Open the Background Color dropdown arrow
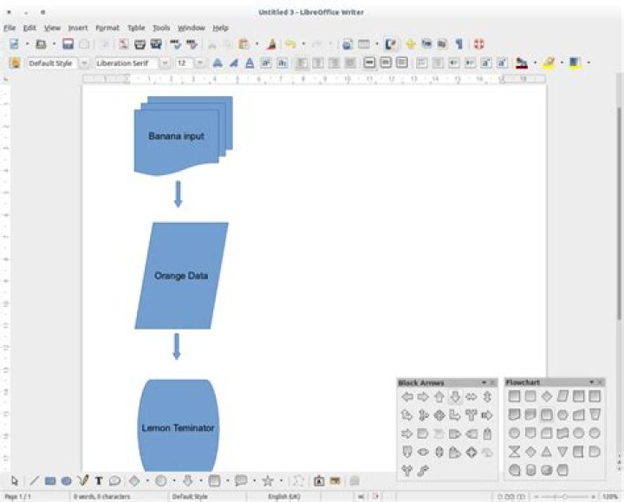 588,63
